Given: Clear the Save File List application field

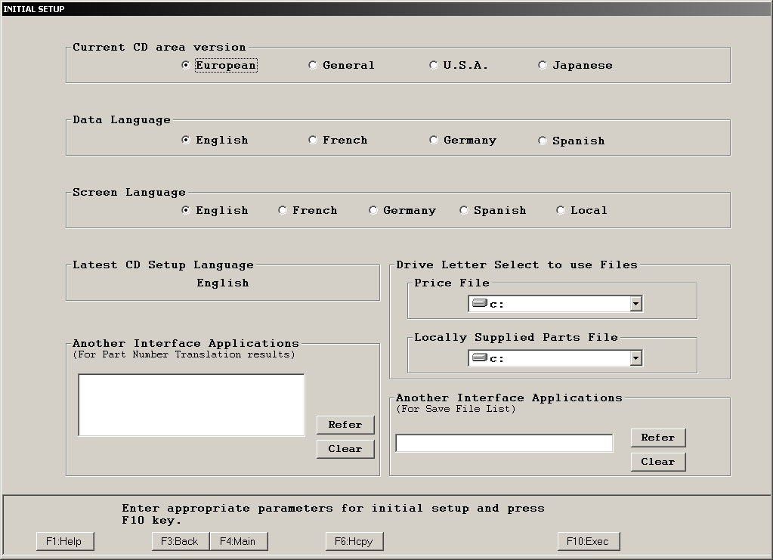Looking at the screenshot, I should point(658,462).
